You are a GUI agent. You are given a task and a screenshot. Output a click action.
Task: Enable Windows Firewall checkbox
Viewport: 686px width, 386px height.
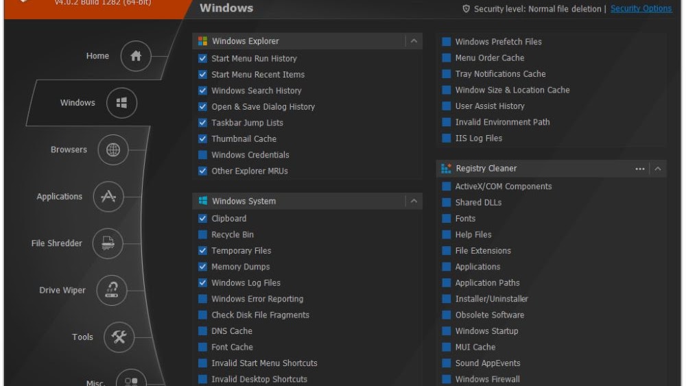(x=447, y=379)
